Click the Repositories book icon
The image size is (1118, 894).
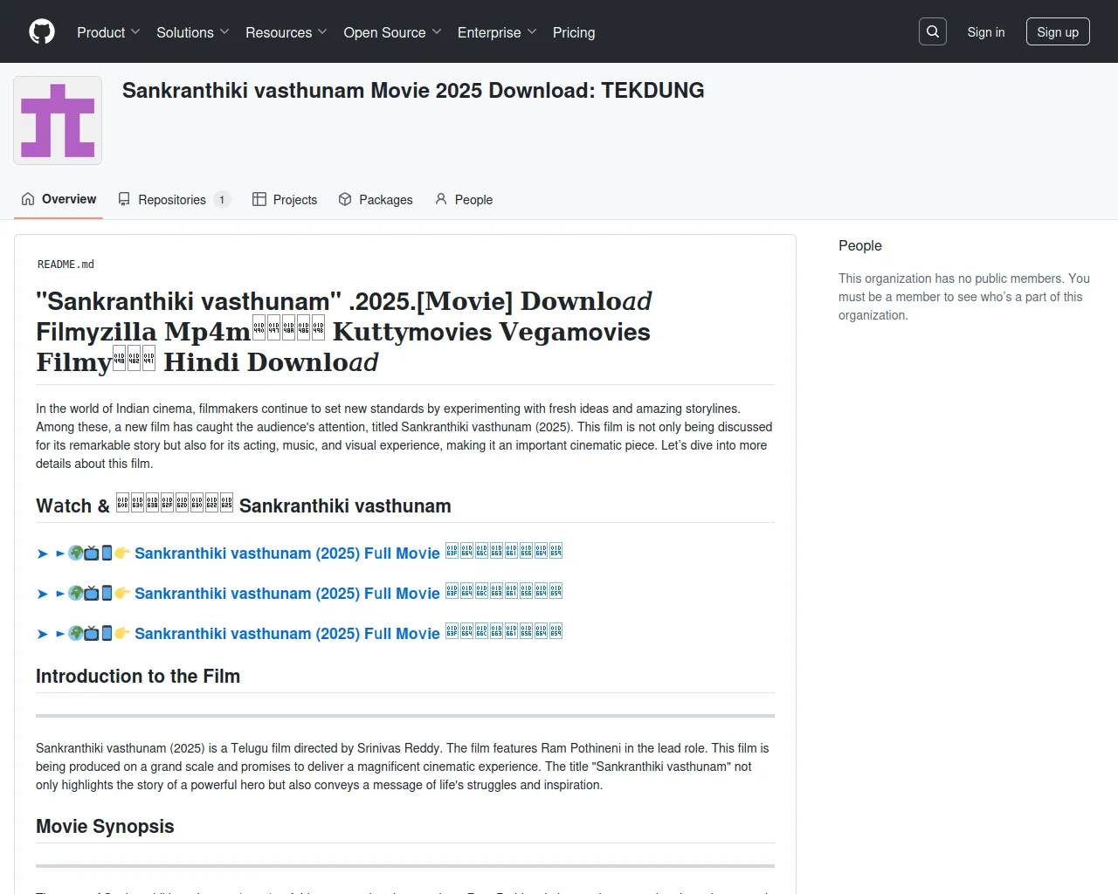coord(124,199)
